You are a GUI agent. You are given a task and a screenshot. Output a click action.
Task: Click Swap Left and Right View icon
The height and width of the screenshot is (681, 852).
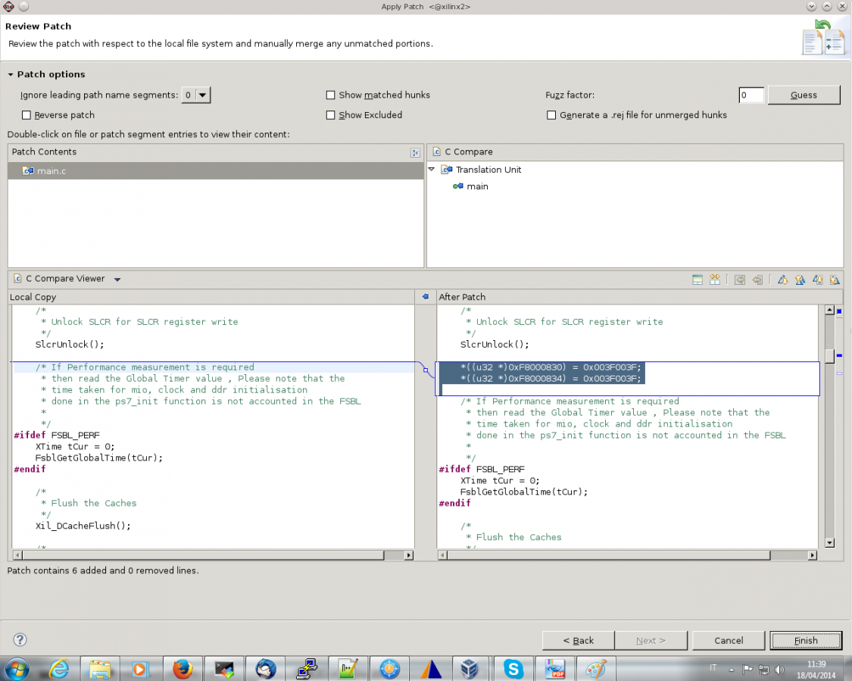click(x=715, y=280)
